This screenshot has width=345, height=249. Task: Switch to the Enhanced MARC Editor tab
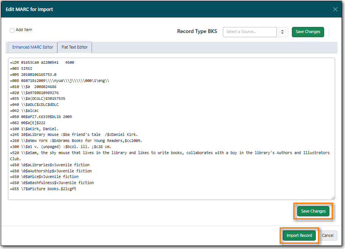point(33,47)
